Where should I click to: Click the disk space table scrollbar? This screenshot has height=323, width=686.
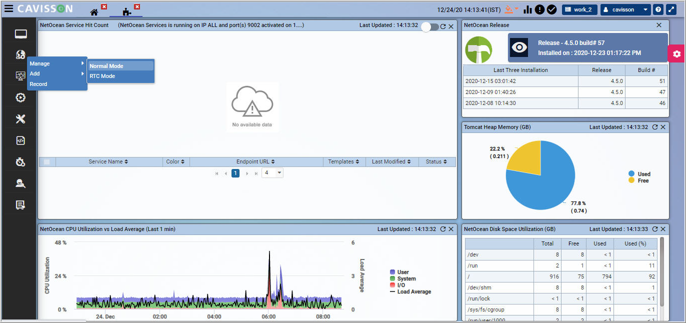(x=662, y=271)
